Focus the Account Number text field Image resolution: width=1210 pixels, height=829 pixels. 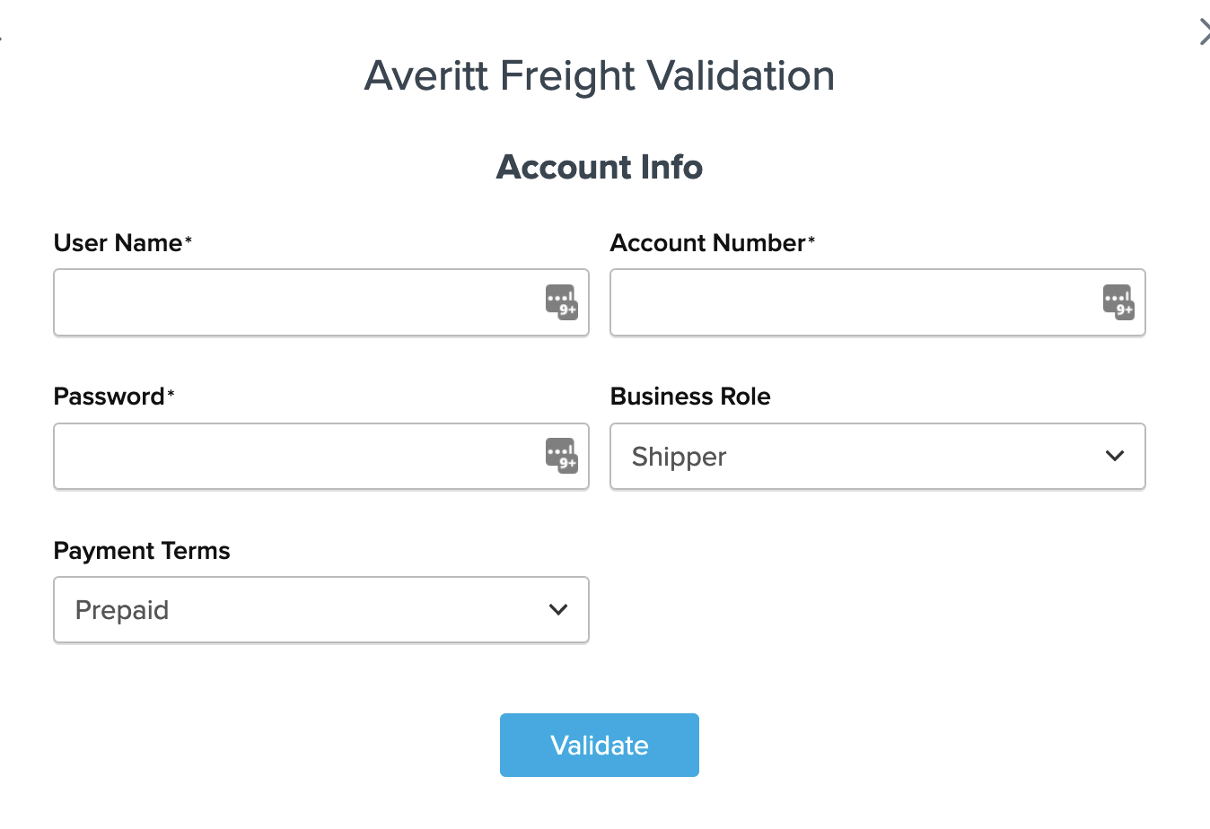pos(853,302)
